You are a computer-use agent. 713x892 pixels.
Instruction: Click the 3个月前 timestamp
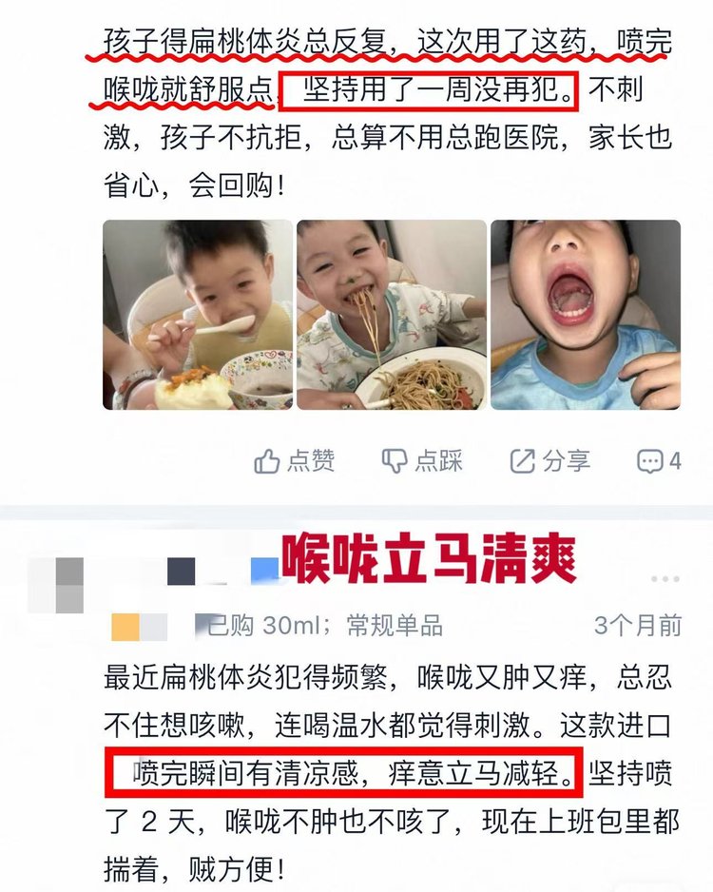point(638,626)
